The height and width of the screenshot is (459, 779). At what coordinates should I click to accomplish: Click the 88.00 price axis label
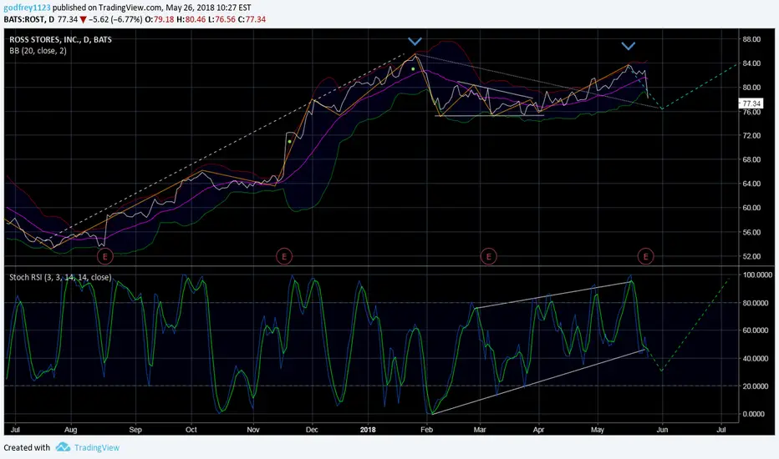(751, 40)
